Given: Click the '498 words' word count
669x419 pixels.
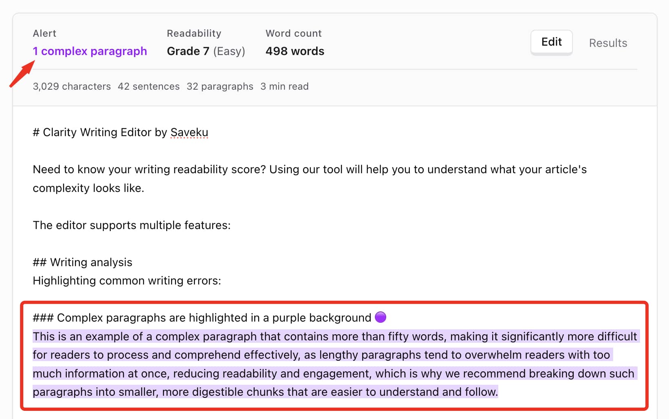Looking at the screenshot, I should 295,51.
